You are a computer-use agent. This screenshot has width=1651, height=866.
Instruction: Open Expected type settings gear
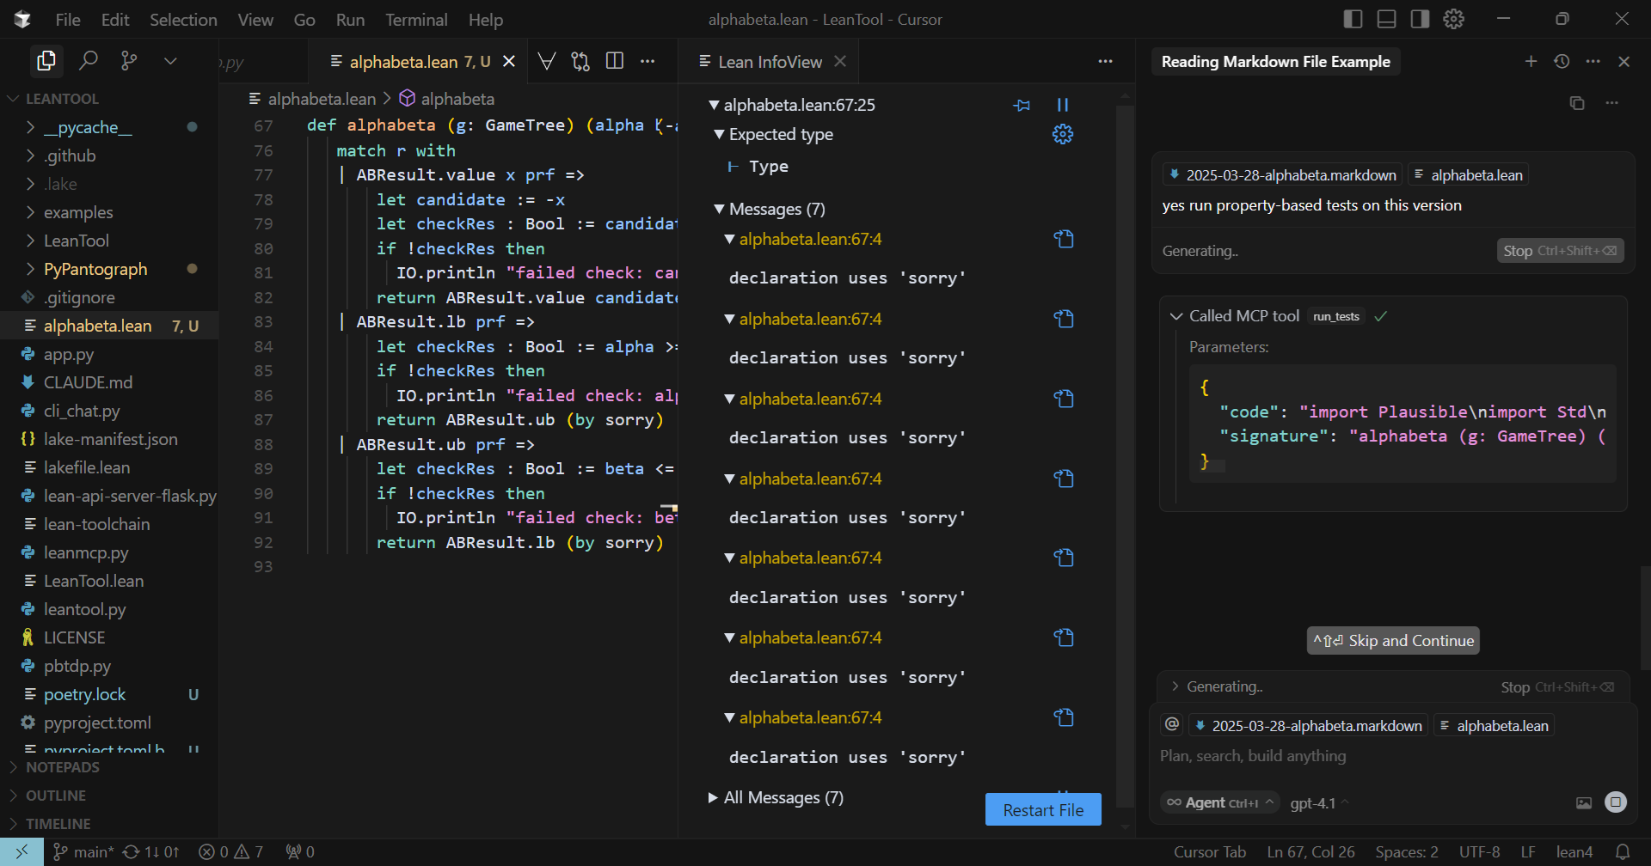click(1063, 134)
